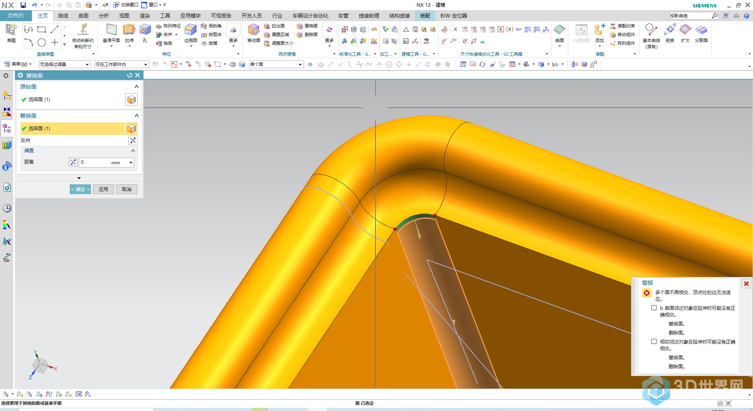Click the 删除面 delete face ribbon button
This screenshot has height=411, width=753.
(x=307, y=35)
